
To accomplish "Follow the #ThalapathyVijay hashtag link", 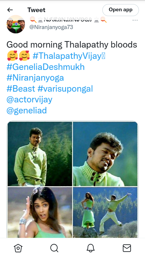I will pyautogui.click(x=69, y=56).
